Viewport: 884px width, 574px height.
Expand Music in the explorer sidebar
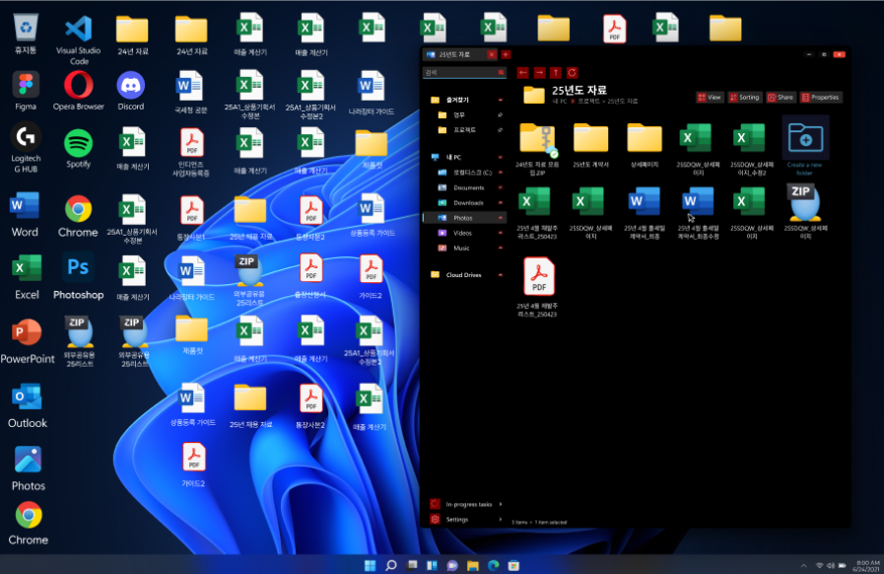tap(500, 248)
